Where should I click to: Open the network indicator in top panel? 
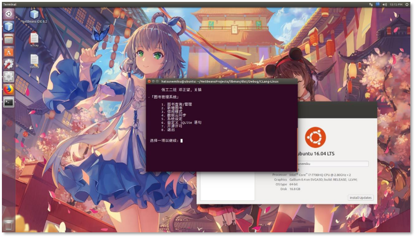[x=371, y=5]
